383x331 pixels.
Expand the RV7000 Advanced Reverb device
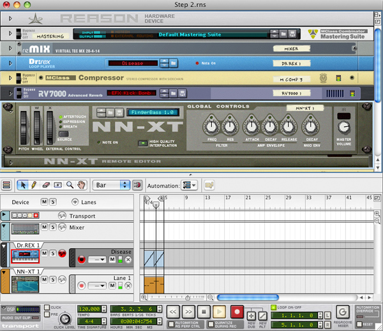click(x=10, y=93)
